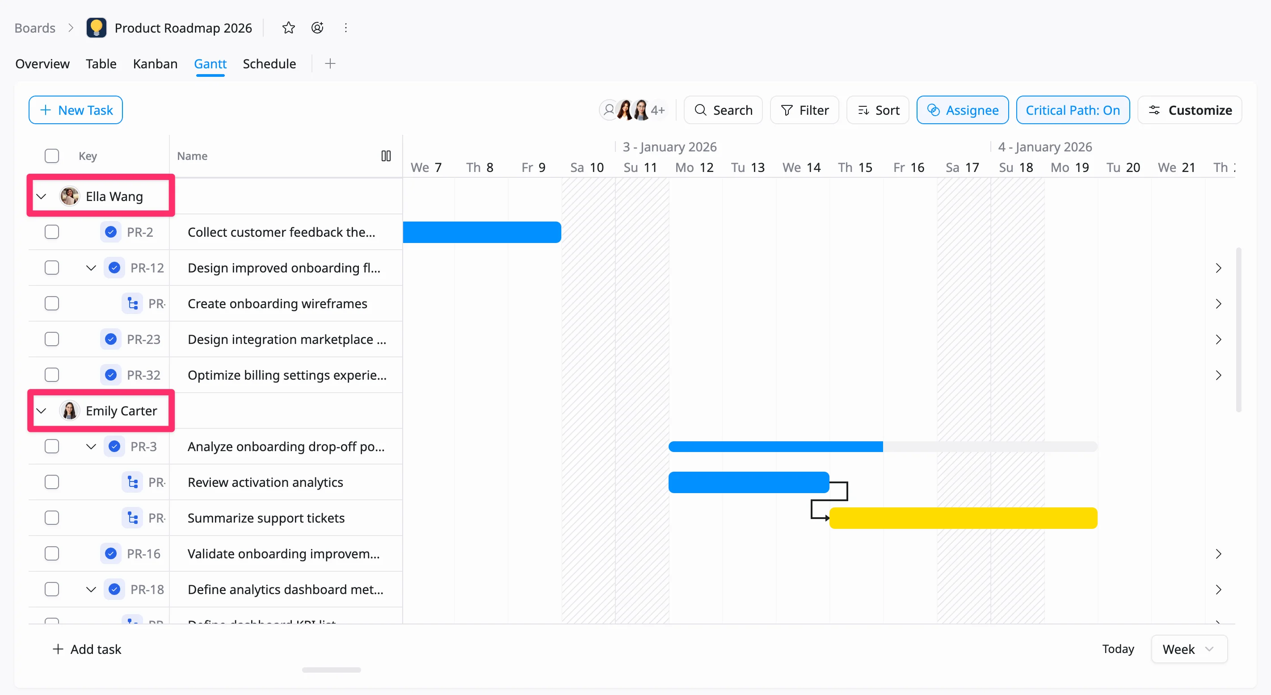The width and height of the screenshot is (1271, 695).
Task: Open Customize settings
Action: tap(1190, 110)
